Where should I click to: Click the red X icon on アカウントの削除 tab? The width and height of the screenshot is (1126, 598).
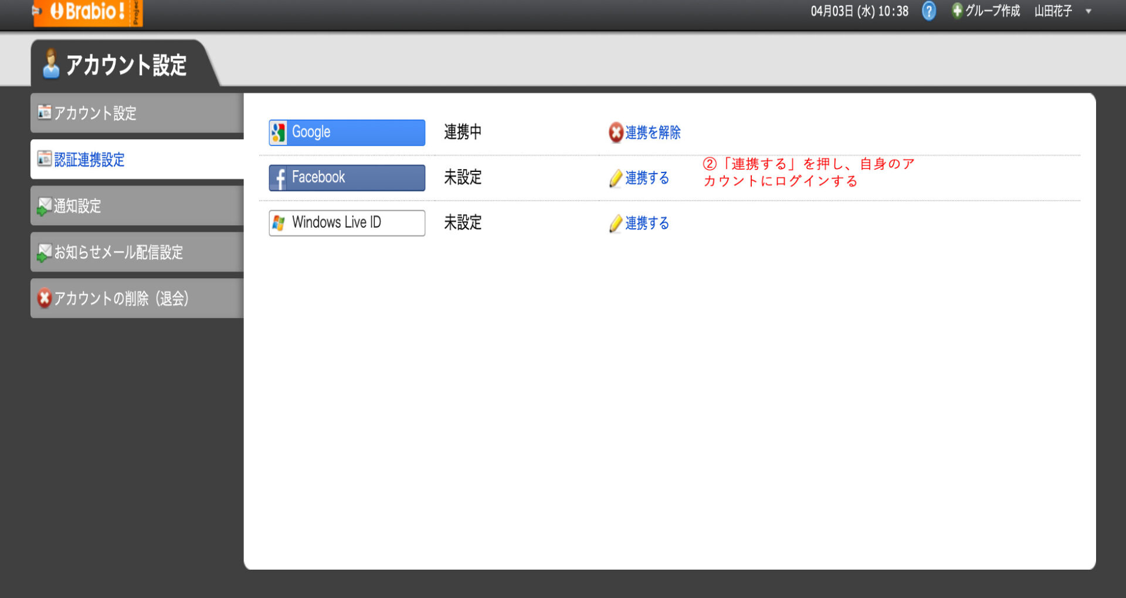click(x=44, y=299)
